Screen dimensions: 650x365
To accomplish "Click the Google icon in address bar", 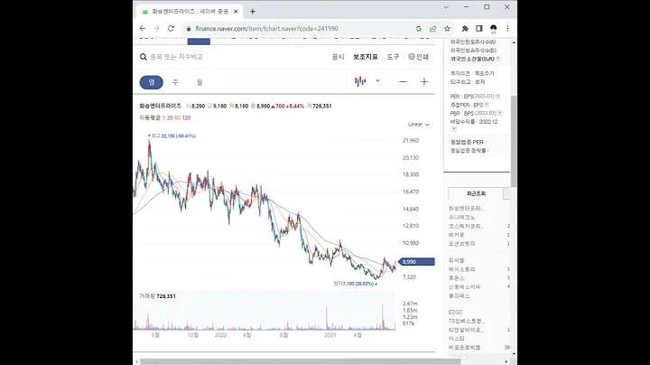I will pyautogui.click(x=419, y=29).
